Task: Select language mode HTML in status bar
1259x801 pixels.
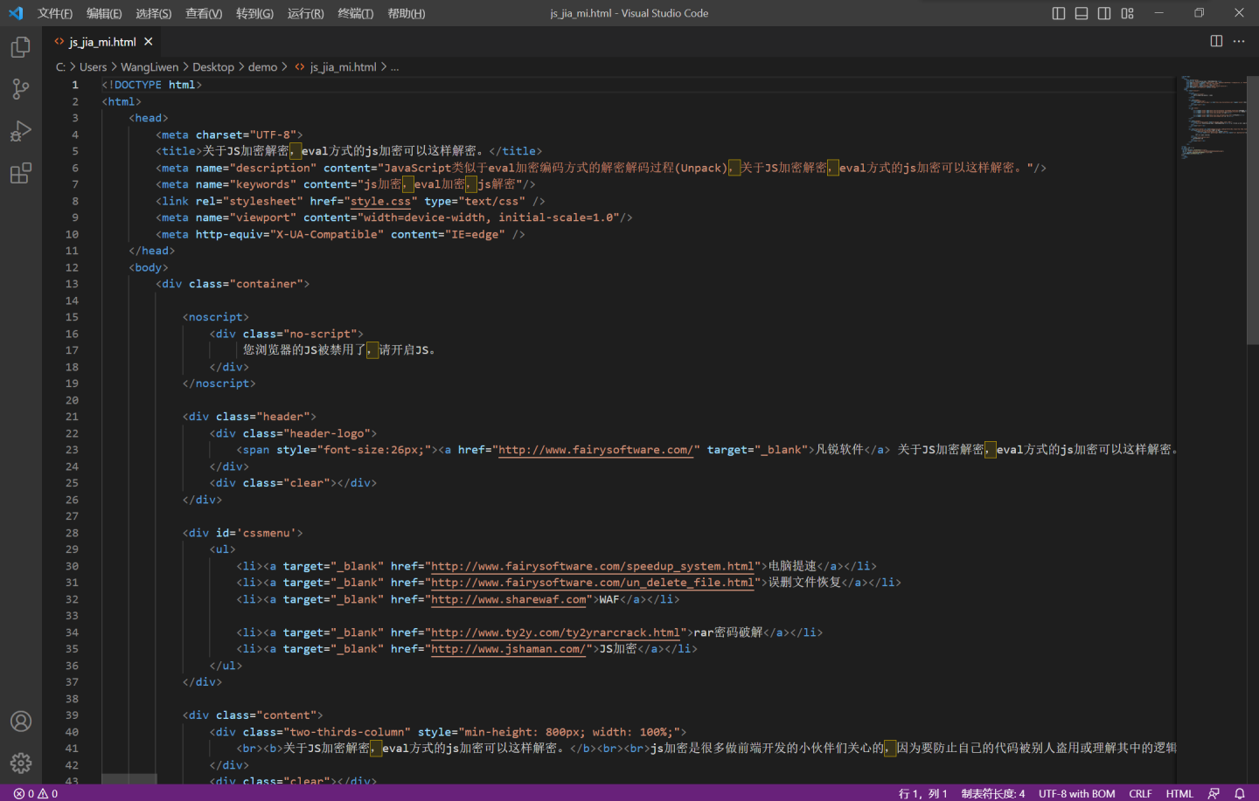Action: 1179,793
